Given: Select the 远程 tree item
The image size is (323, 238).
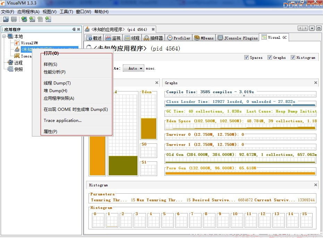Looking at the screenshot, I should pyautogui.click(x=18, y=62).
